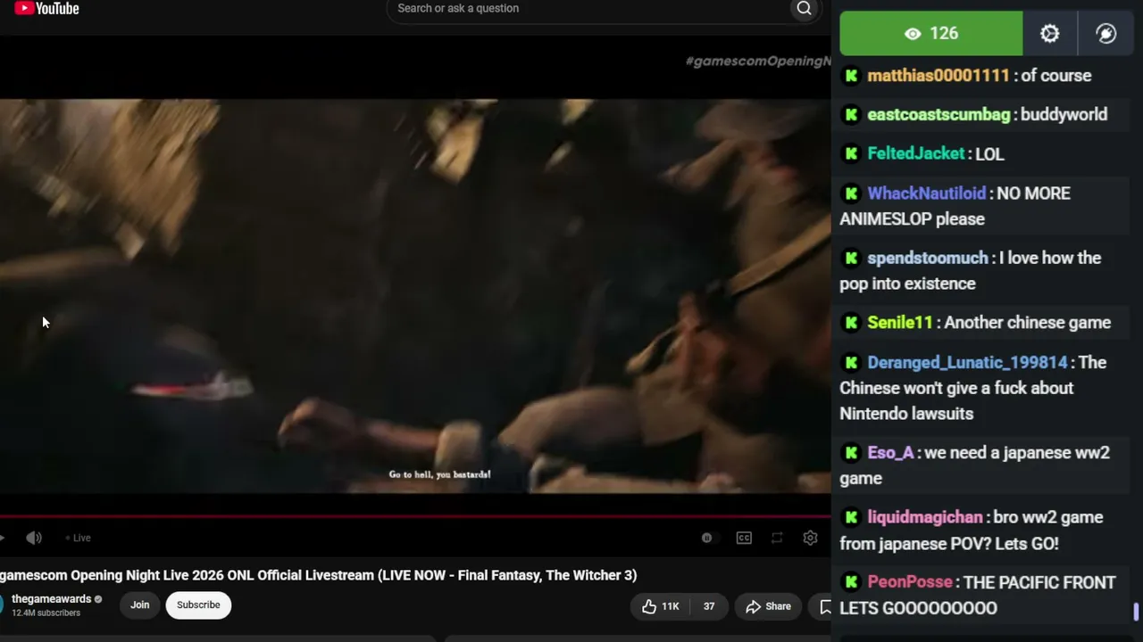Open username FeltedJacket in chat
The image size is (1143, 642).
[x=916, y=154]
